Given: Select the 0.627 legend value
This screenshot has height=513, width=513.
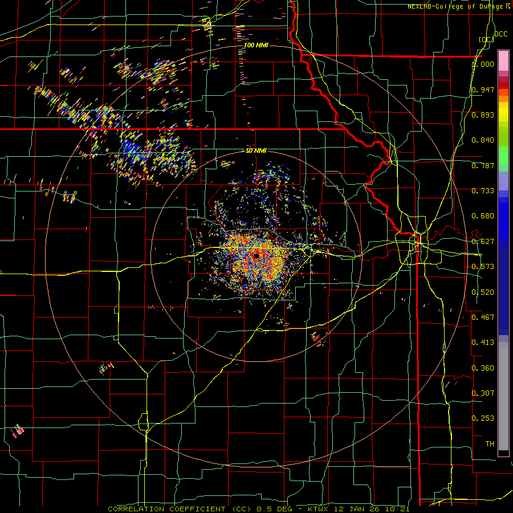Looking at the screenshot, I should pos(483,242).
